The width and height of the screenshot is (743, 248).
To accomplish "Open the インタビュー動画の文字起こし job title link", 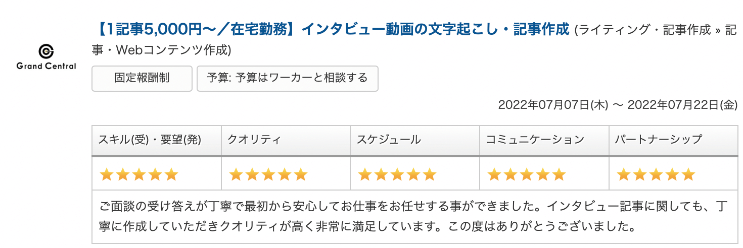I will (x=332, y=29).
